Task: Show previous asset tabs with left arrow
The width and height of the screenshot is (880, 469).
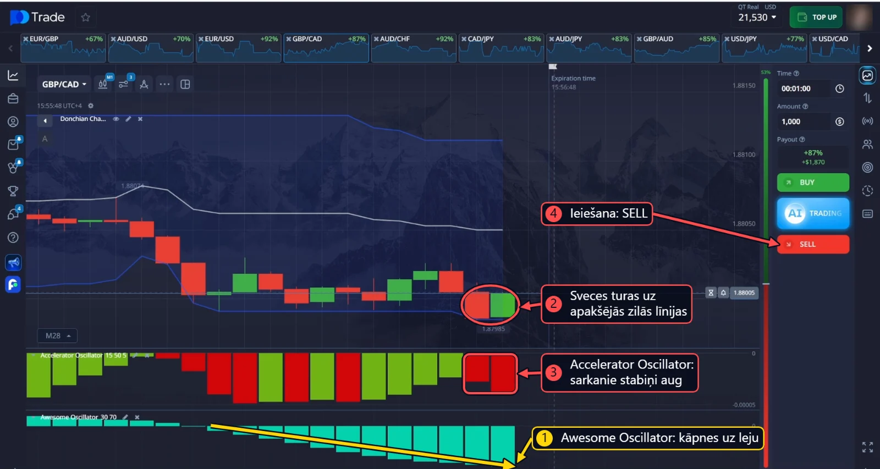Action: pyautogui.click(x=10, y=48)
